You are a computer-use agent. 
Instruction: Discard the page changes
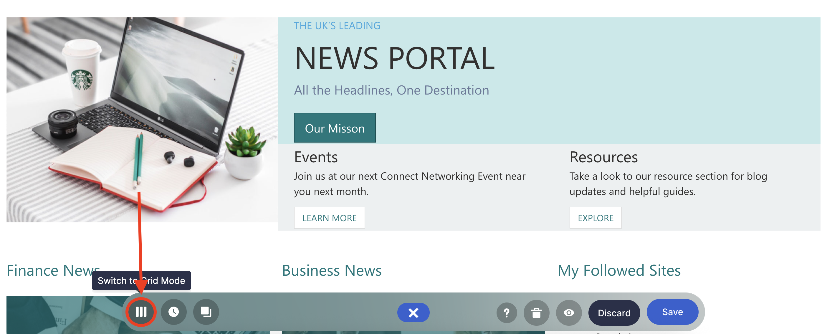(614, 313)
